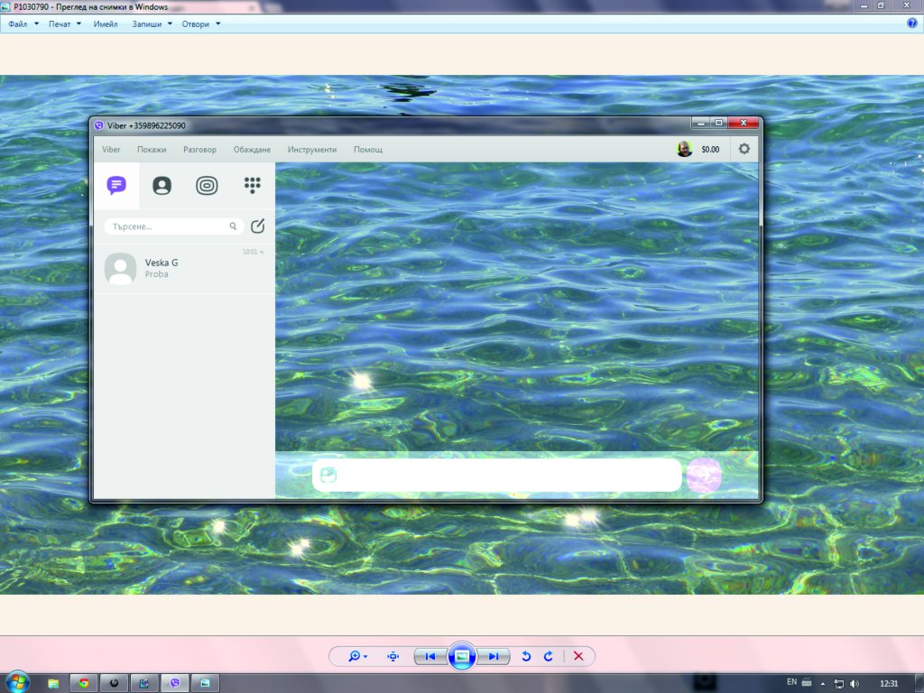Delete the photo with red X
This screenshot has height=693, width=924.
click(x=578, y=657)
